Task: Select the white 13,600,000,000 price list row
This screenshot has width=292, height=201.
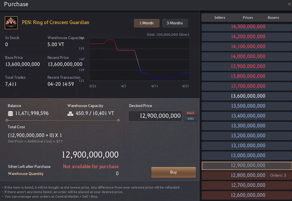Action: [247, 96]
